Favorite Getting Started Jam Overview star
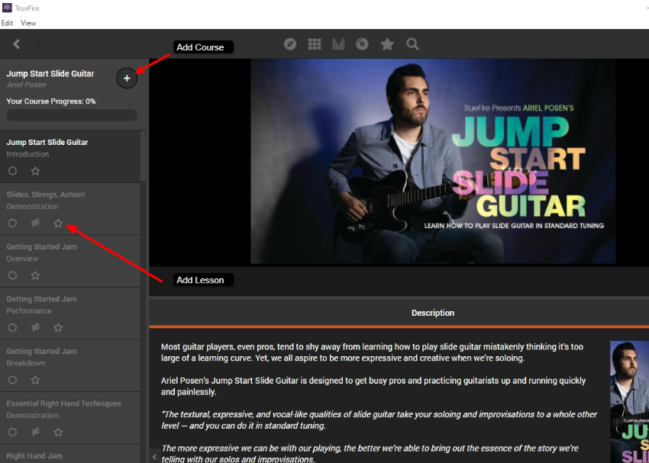Viewport: 649px width, 463px height. tap(35, 275)
